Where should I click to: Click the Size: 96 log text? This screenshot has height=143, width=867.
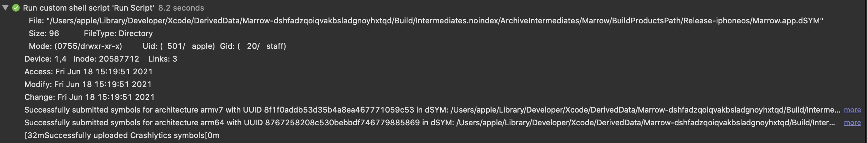44,33
